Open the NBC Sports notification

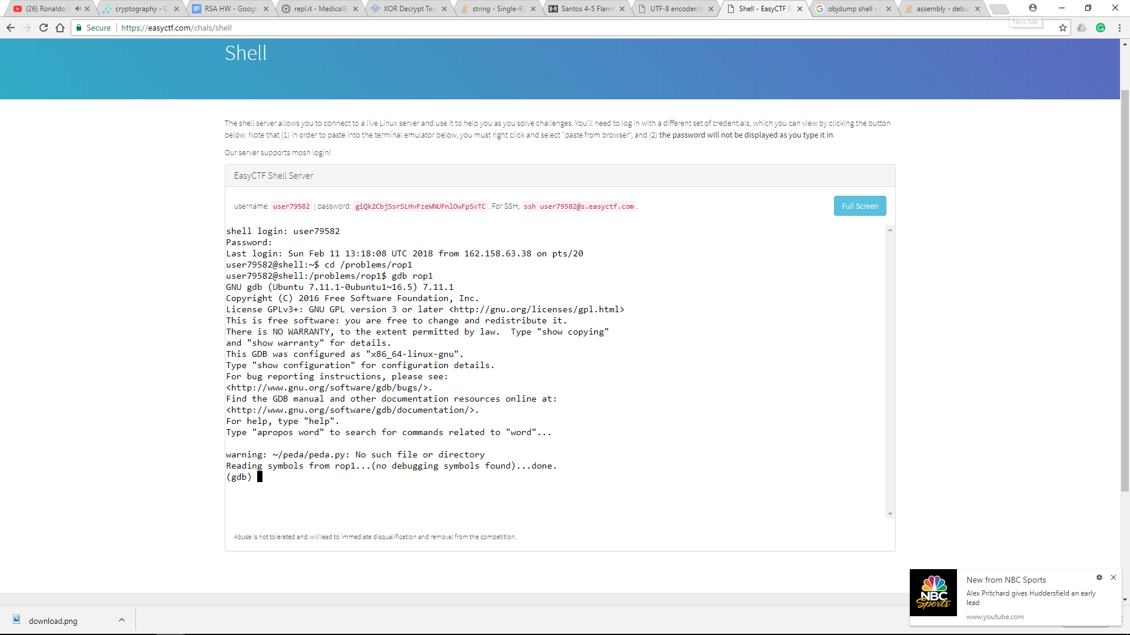(1015, 597)
